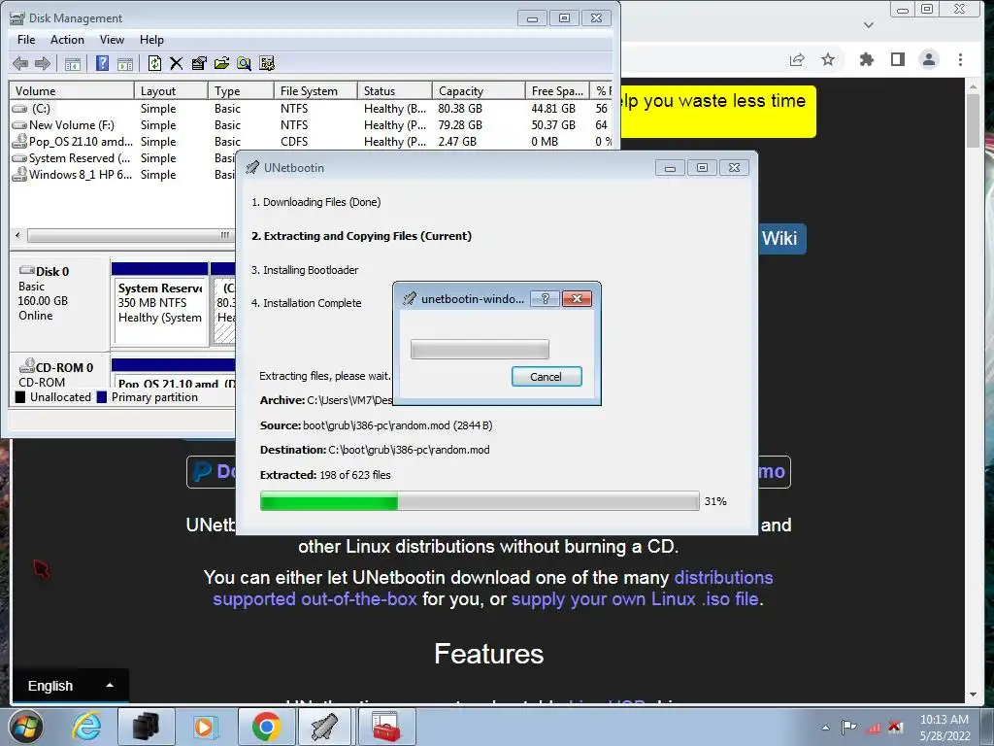The width and height of the screenshot is (994, 746).
Task: Follow 'distributions' link on the webpage
Action: coord(723,577)
